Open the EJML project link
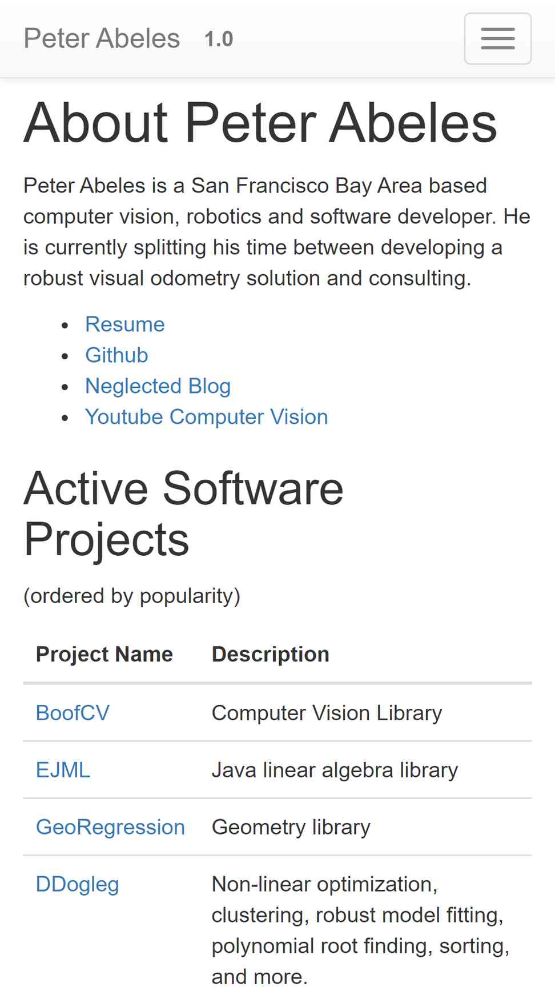This screenshot has height=987, width=555. coord(63,770)
